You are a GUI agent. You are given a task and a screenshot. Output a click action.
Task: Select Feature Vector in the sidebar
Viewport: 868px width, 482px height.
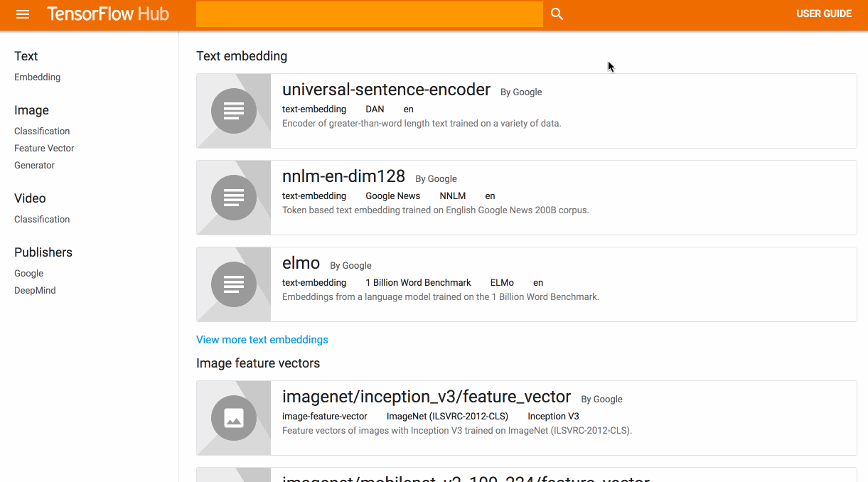coord(44,148)
